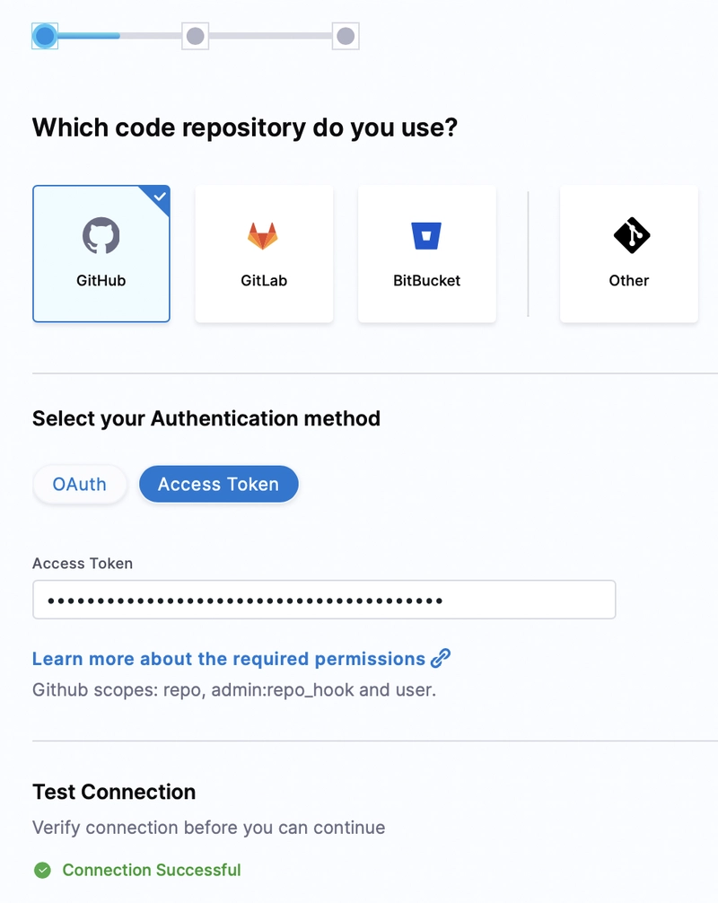Image resolution: width=718 pixels, height=903 pixels.
Task: Click the BitBucket label text
Action: point(427,280)
